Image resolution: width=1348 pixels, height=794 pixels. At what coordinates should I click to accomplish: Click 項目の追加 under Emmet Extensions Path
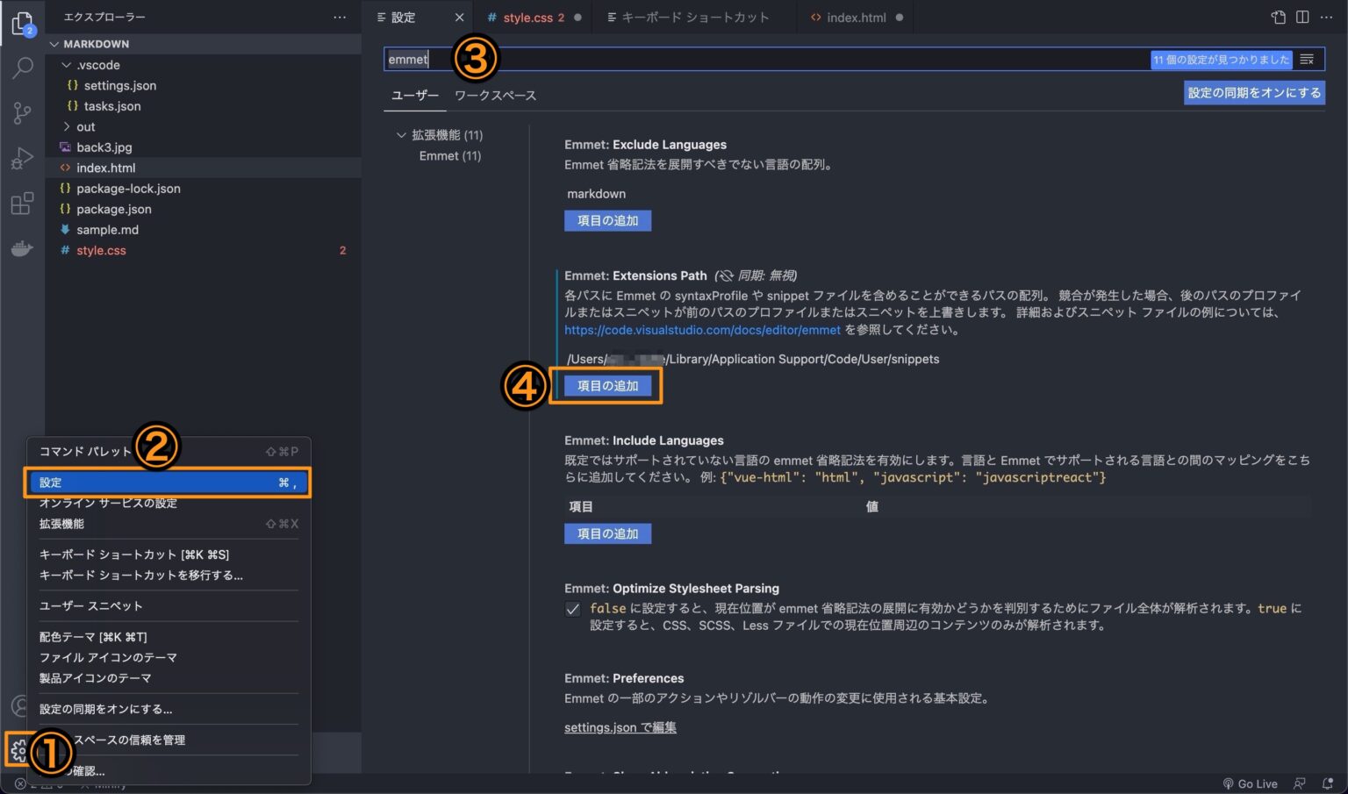click(607, 385)
